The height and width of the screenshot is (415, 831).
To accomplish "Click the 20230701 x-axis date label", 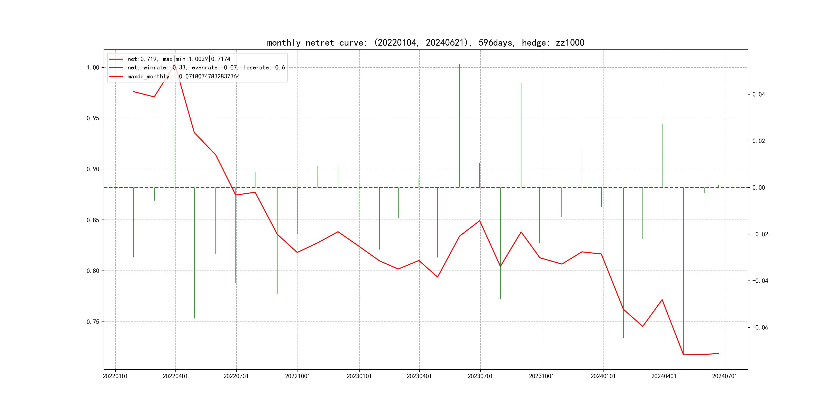I will (480, 376).
